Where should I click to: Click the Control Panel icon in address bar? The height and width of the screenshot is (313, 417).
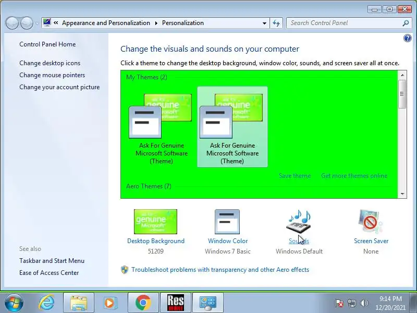pyautogui.click(x=47, y=22)
